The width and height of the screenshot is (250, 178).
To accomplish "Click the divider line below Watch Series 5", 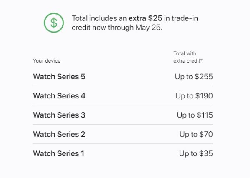I will click(x=123, y=86).
